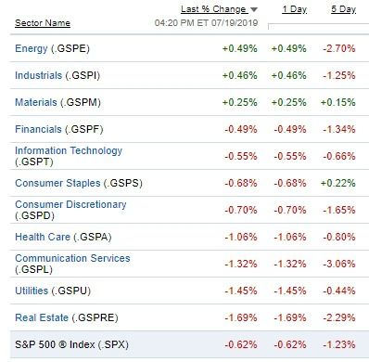
Task: Open the Materials sector link
Action: pyautogui.click(x=36, y=102)
